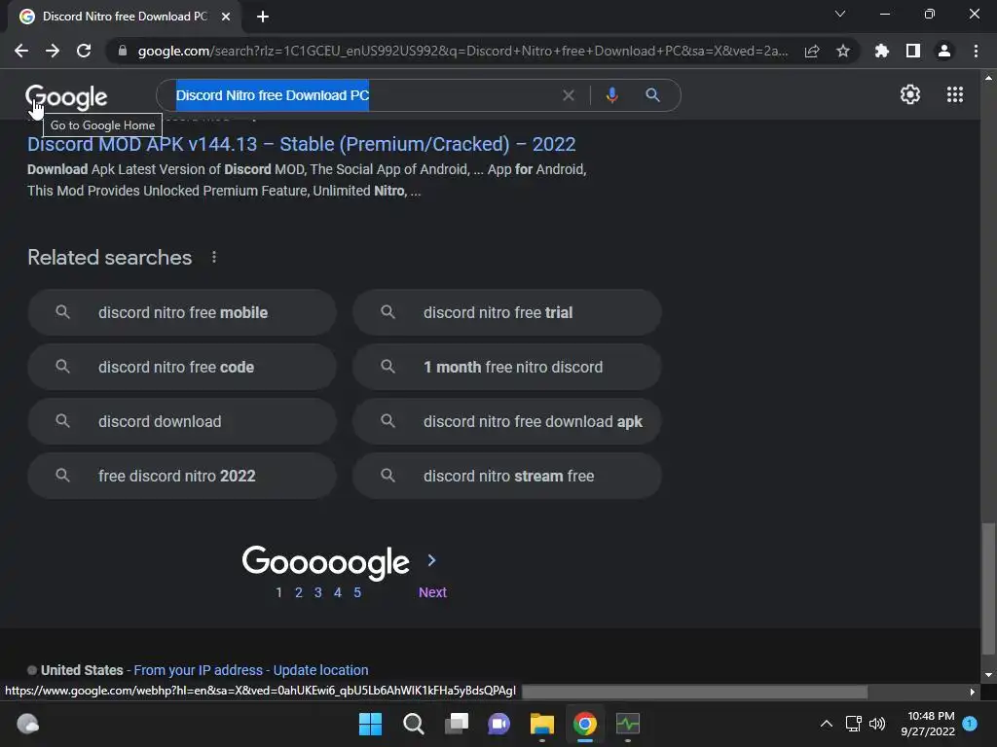Image resolution: width=997 pixels, height=747 pixels.
Task: Reload the Google search page
Action: point(84,51)
